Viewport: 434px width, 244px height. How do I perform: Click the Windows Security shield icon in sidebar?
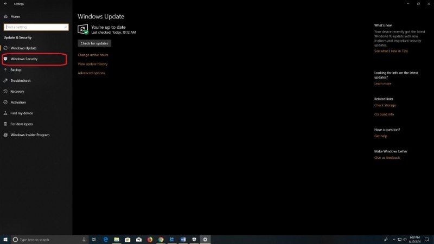[5, 59]
